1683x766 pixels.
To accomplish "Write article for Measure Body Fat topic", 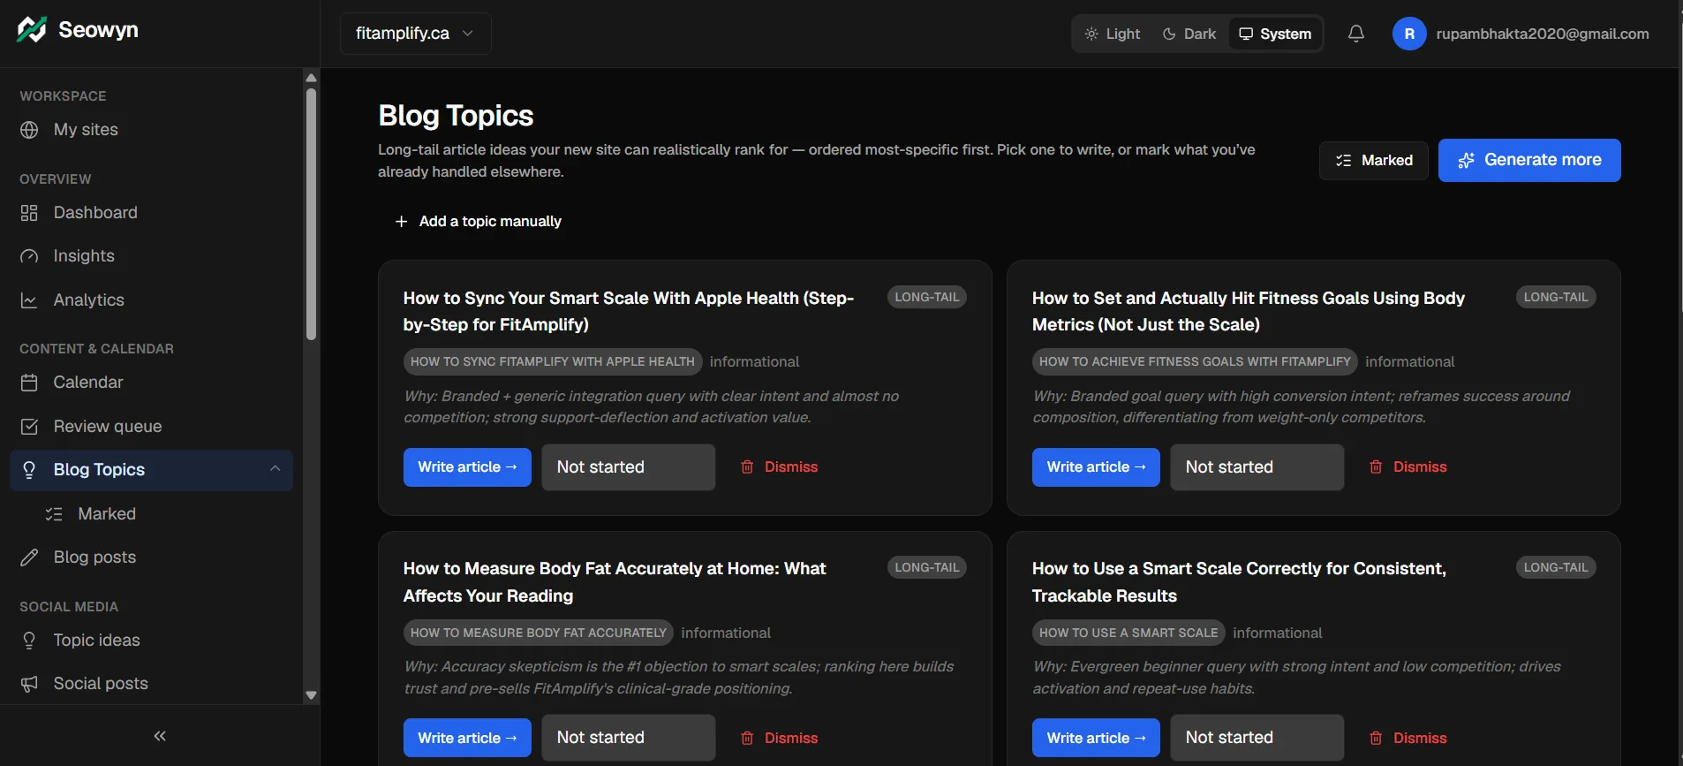I will pos(467,738).
